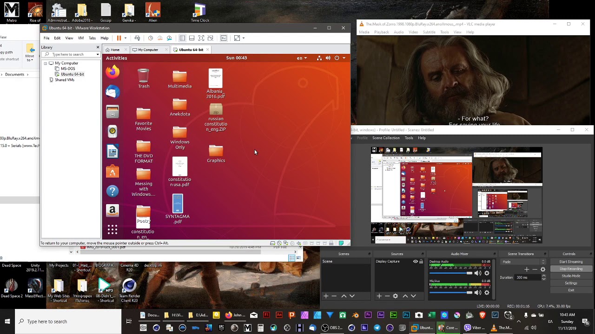Select the Multimedia folder on Ubuntu desktop
The width and height of the screenshot is (595, 334).
click(179, 79)
